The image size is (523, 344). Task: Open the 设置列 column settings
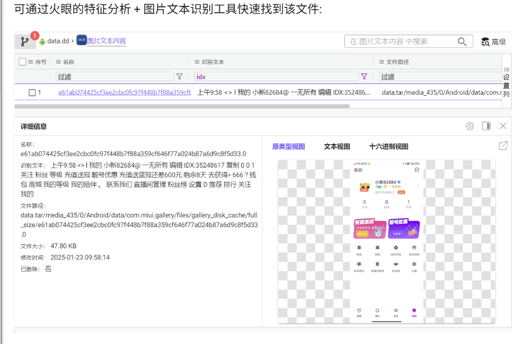pyautogui.click(x=506, y=81)
